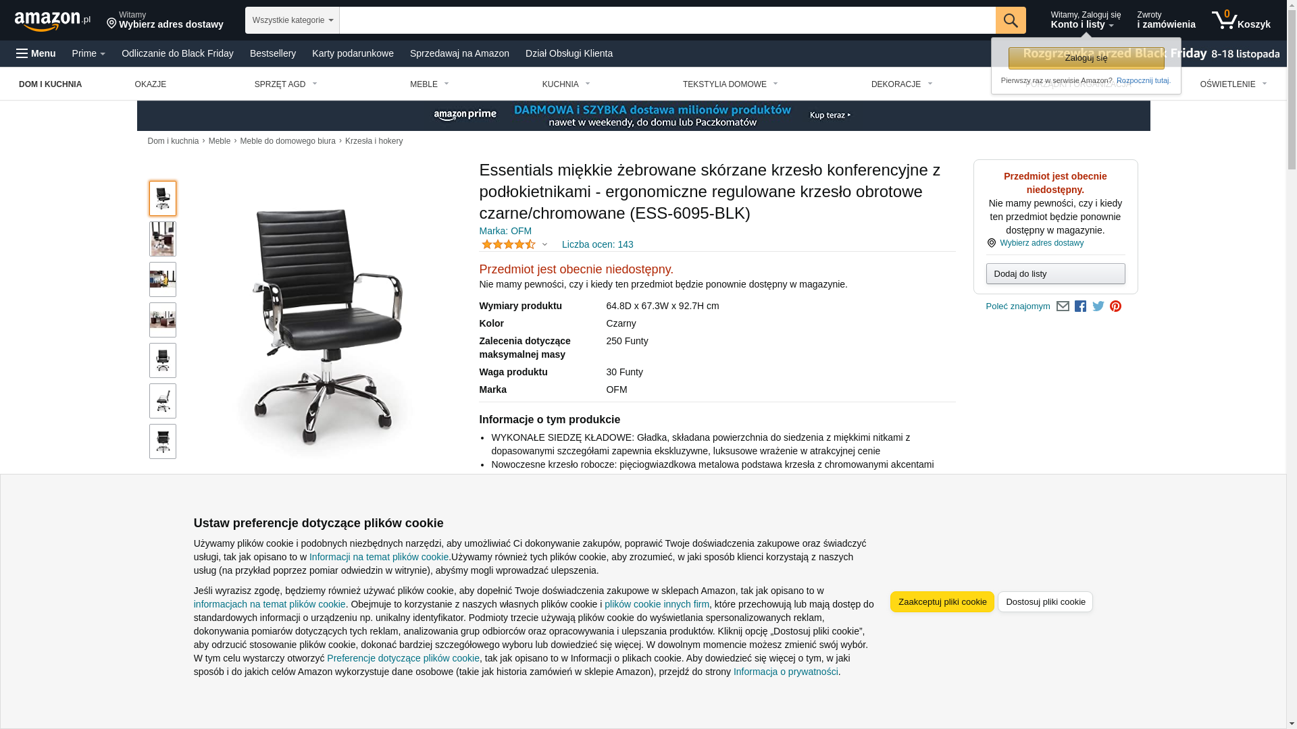Open the hamburger Menu
This screenshot has height=729, width=1297.
point(36,53)
